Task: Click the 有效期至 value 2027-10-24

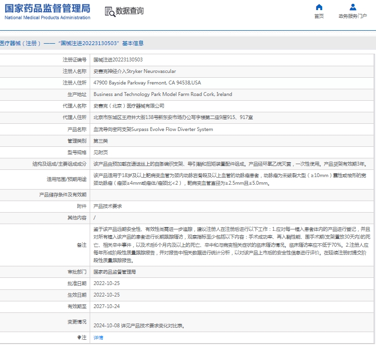Action: [106, 306]
